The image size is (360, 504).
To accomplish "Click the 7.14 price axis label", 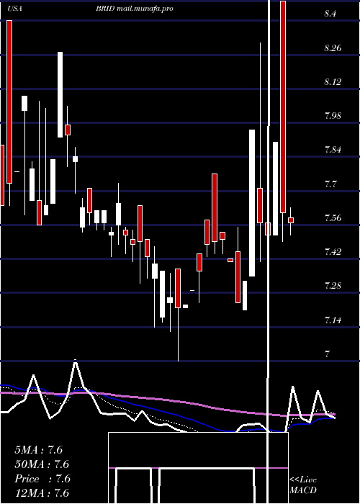I will pos(333,320).
